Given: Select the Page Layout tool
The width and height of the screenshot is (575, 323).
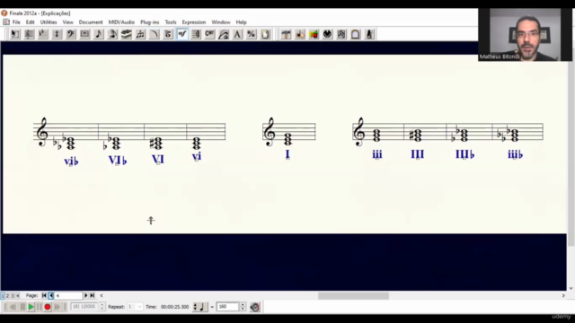Looking at the screenshot, I should coord(266,34).
